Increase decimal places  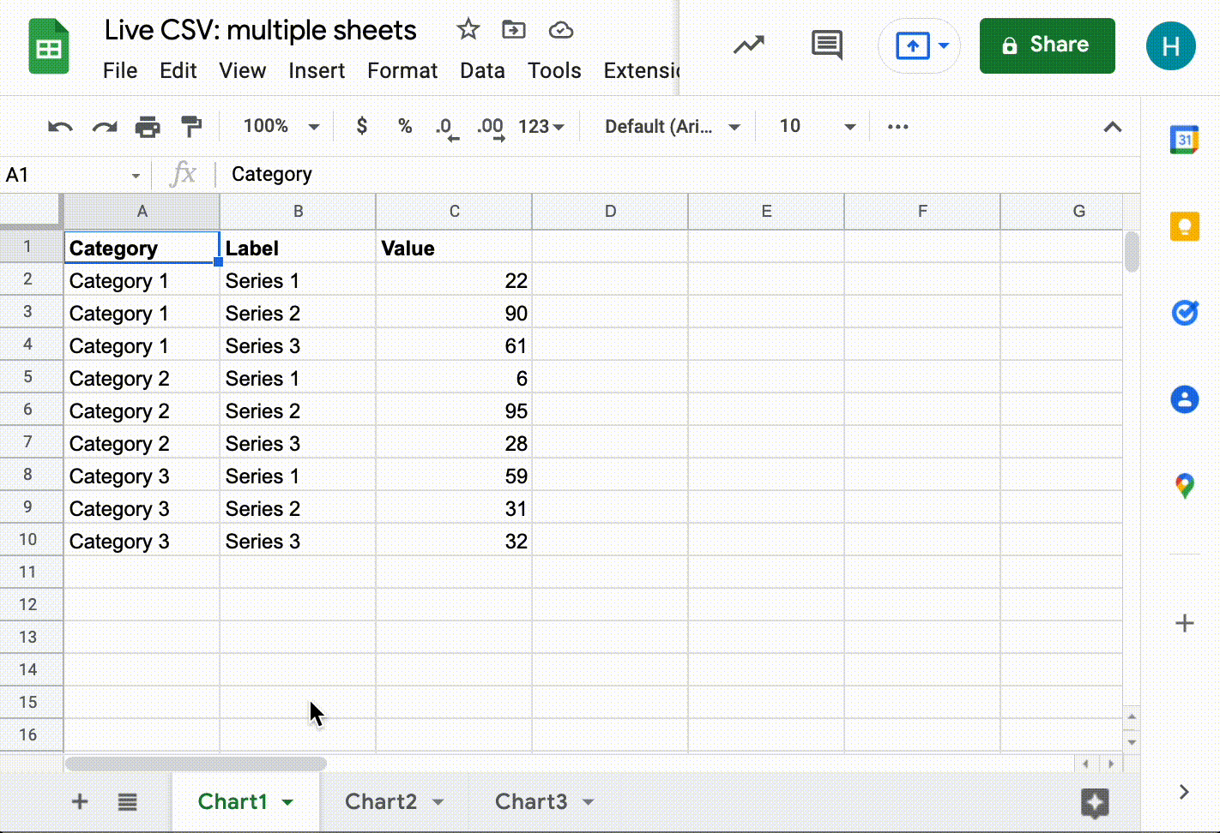(x=488, y=126)
